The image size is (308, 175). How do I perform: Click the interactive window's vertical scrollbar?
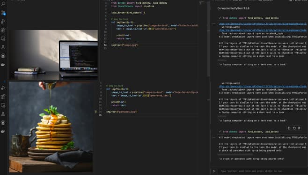(208, 39)
